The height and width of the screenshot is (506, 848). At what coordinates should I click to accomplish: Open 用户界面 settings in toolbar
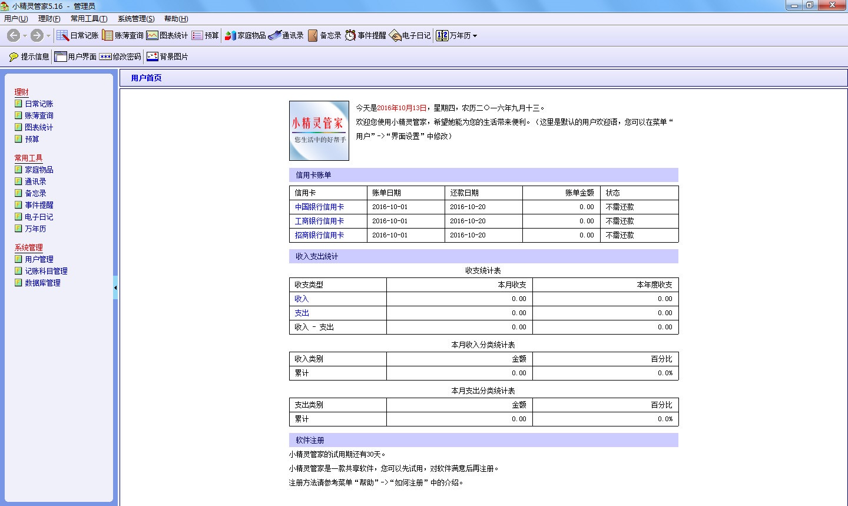pos(75,57)
